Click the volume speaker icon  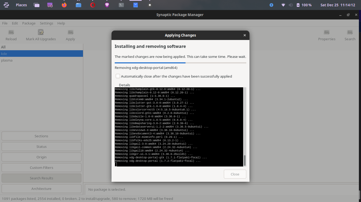[291, 5]
